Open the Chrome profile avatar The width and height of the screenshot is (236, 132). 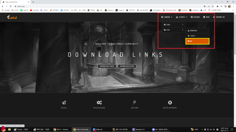pos(229,6)
